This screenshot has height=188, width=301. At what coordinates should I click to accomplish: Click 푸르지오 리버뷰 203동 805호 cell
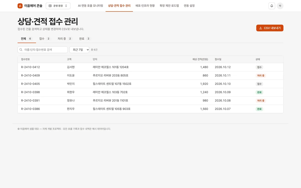point(111,75)
